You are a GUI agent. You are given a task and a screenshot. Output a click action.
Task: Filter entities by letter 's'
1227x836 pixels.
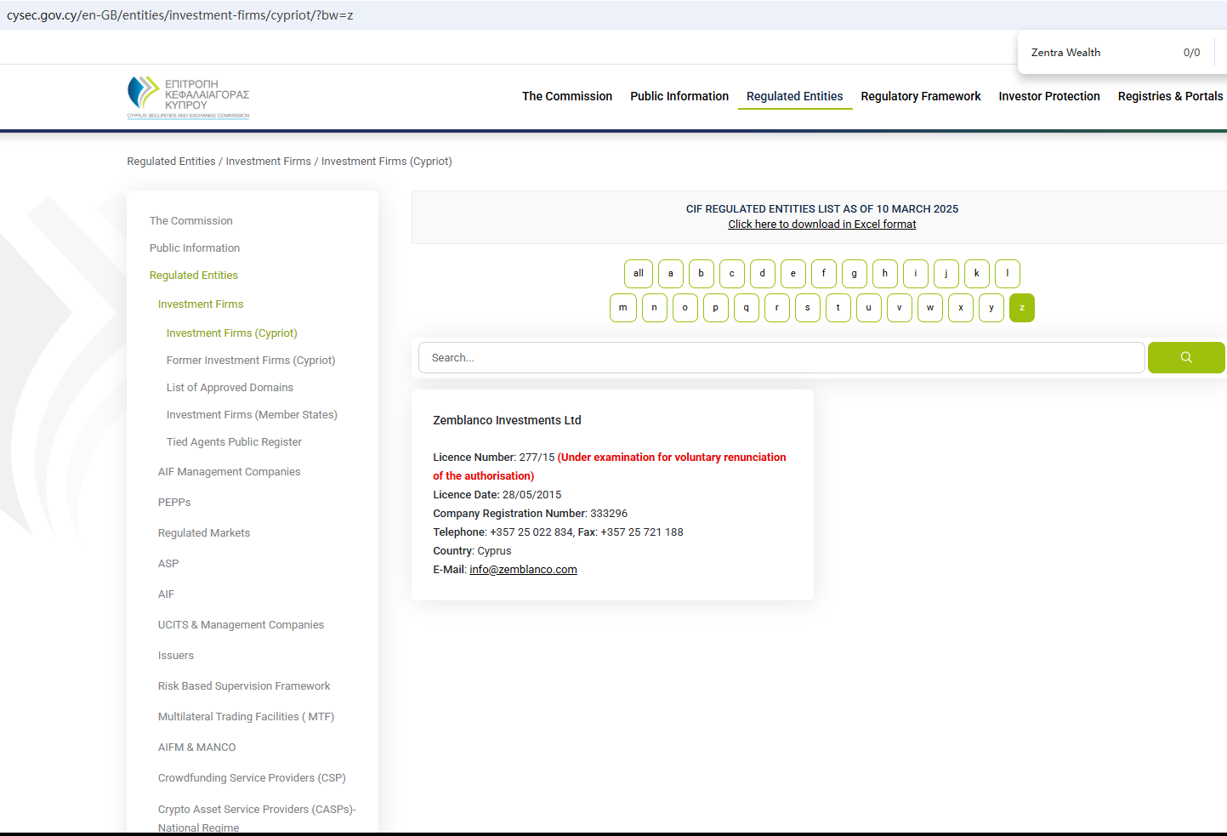(x=807, y=308)
